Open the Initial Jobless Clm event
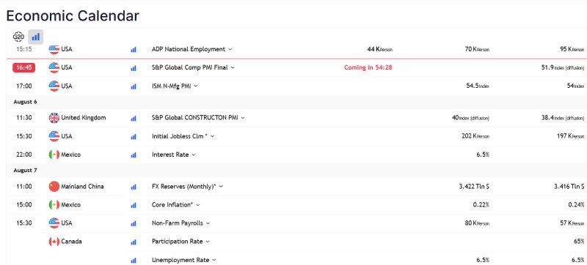Viewport: 587px width, 265px height. 180,136
